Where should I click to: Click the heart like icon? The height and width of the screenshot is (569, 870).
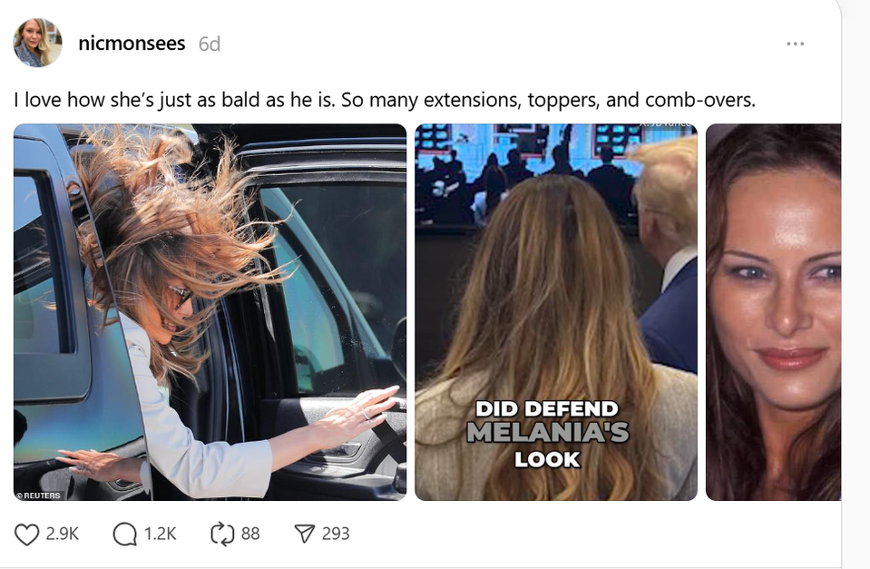pyautogui.click(x=26, y=534)
